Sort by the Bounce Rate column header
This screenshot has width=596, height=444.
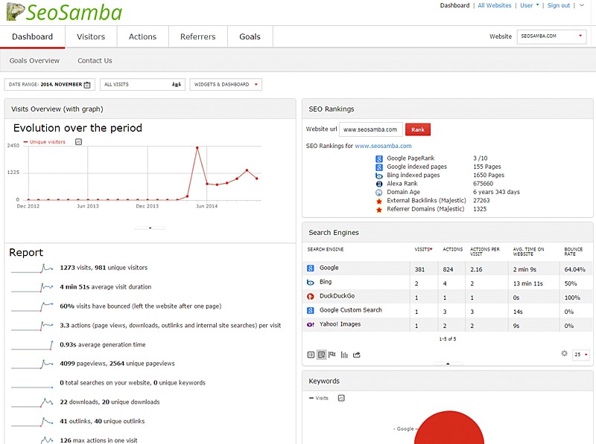coord(574,251)
